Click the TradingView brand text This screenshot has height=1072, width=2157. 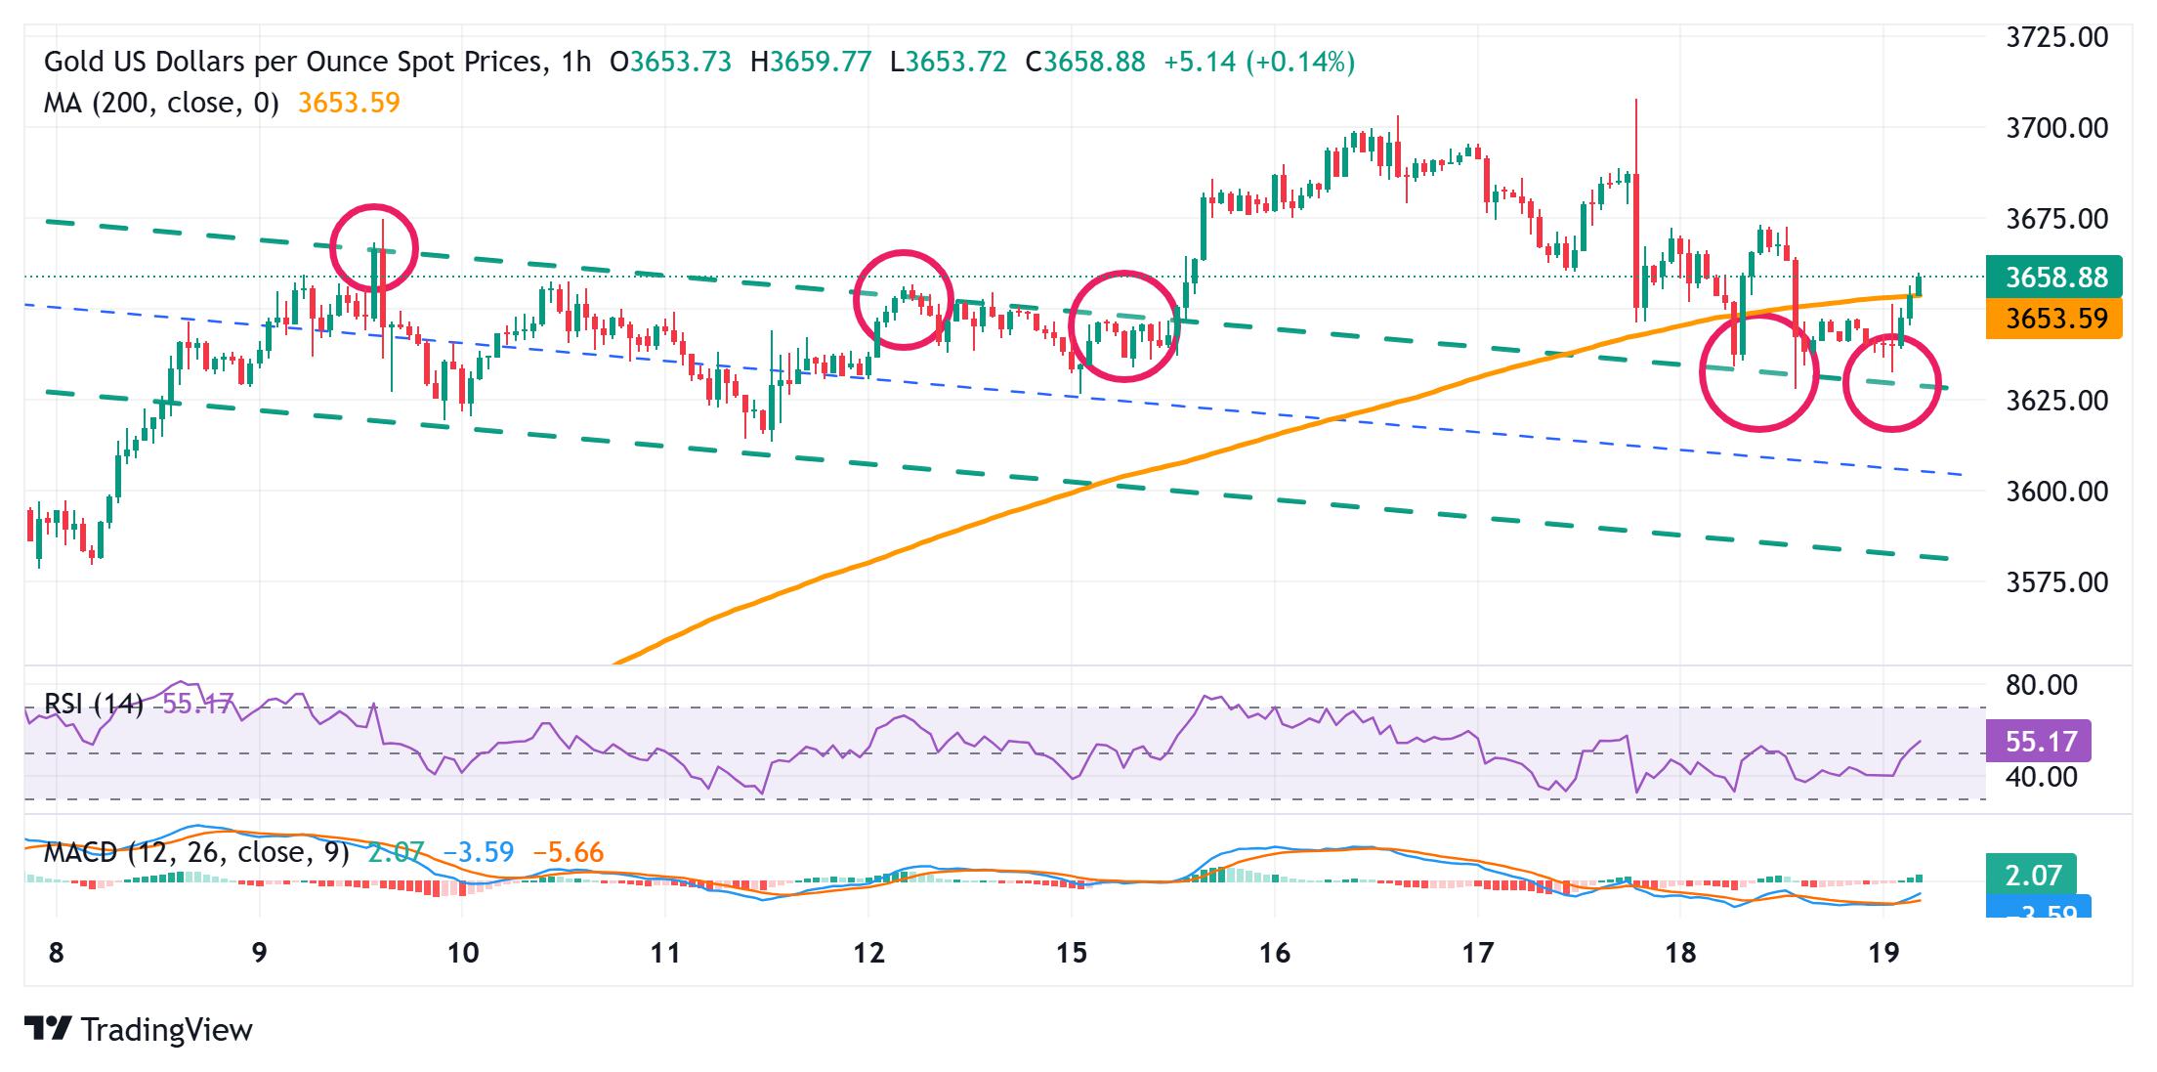(x=166, y=1030)
